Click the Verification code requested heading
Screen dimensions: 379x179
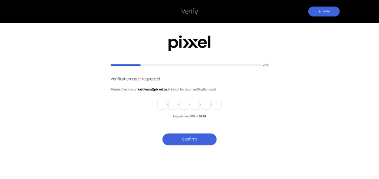click(135, 79)
